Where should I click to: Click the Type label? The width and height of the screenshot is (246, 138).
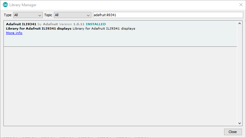8,15
